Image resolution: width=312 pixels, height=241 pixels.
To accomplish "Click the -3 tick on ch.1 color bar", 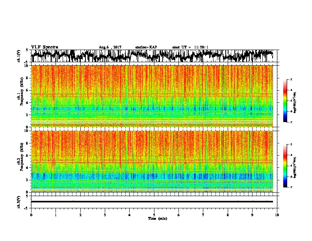I will click(x=291, y=79).
